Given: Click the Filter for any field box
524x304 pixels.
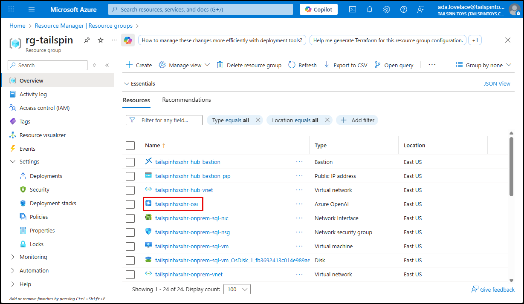Looking at the screenshot, I should tap(164, 120).
